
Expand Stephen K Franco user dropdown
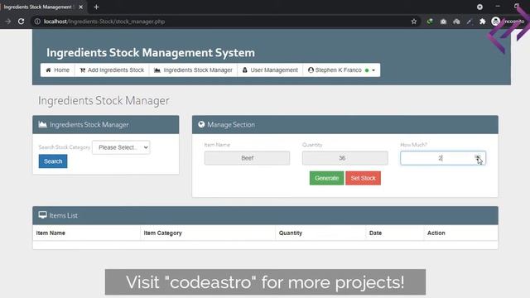point(341,70)
